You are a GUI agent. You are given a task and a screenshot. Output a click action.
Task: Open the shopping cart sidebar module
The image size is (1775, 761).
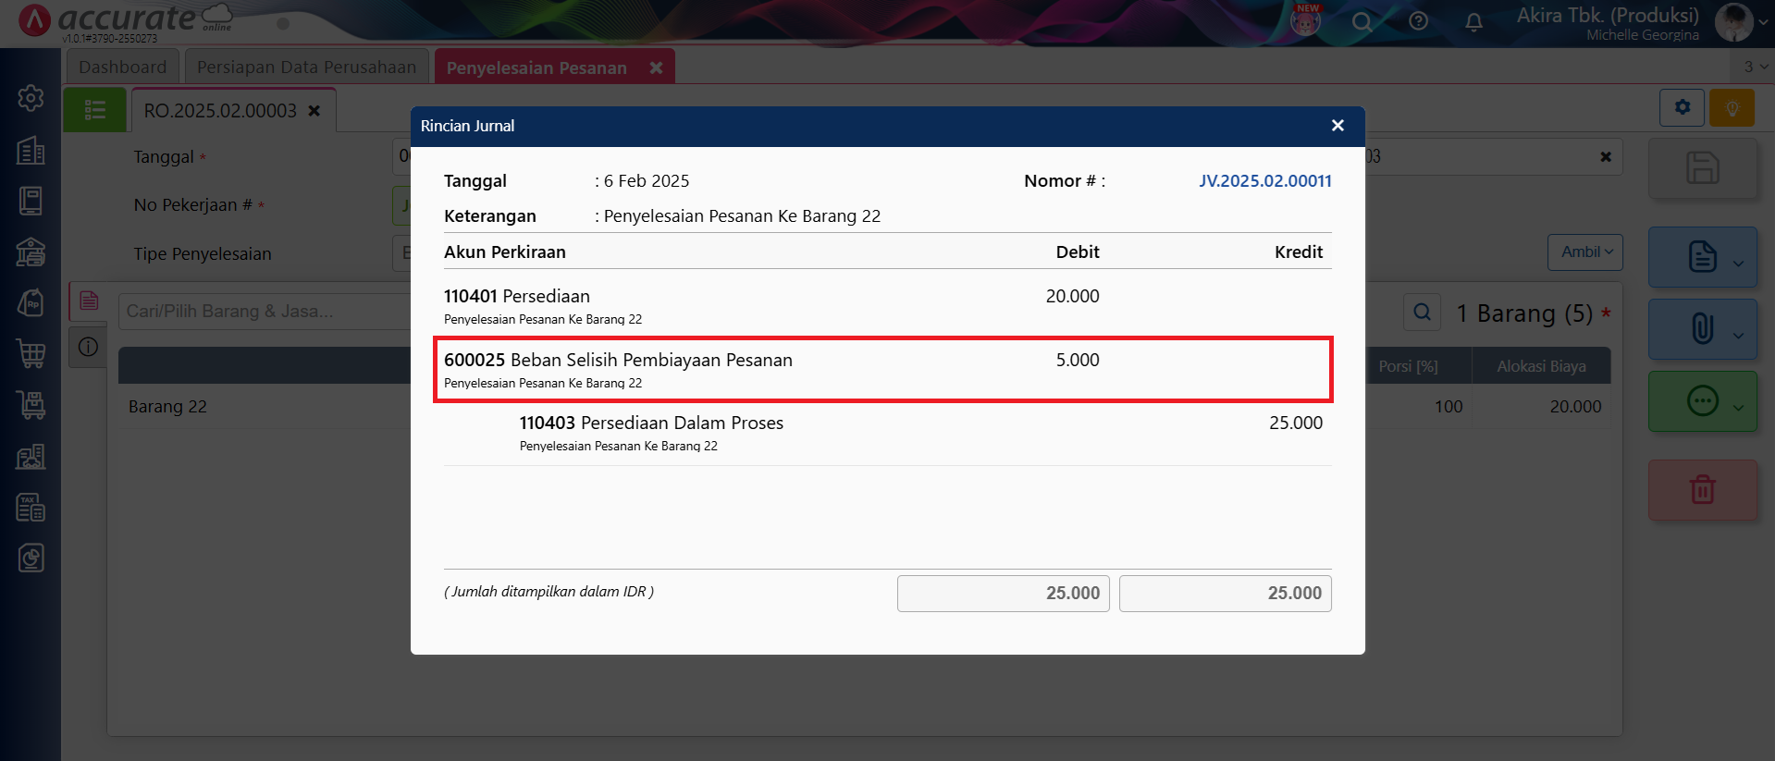point(31,353)
